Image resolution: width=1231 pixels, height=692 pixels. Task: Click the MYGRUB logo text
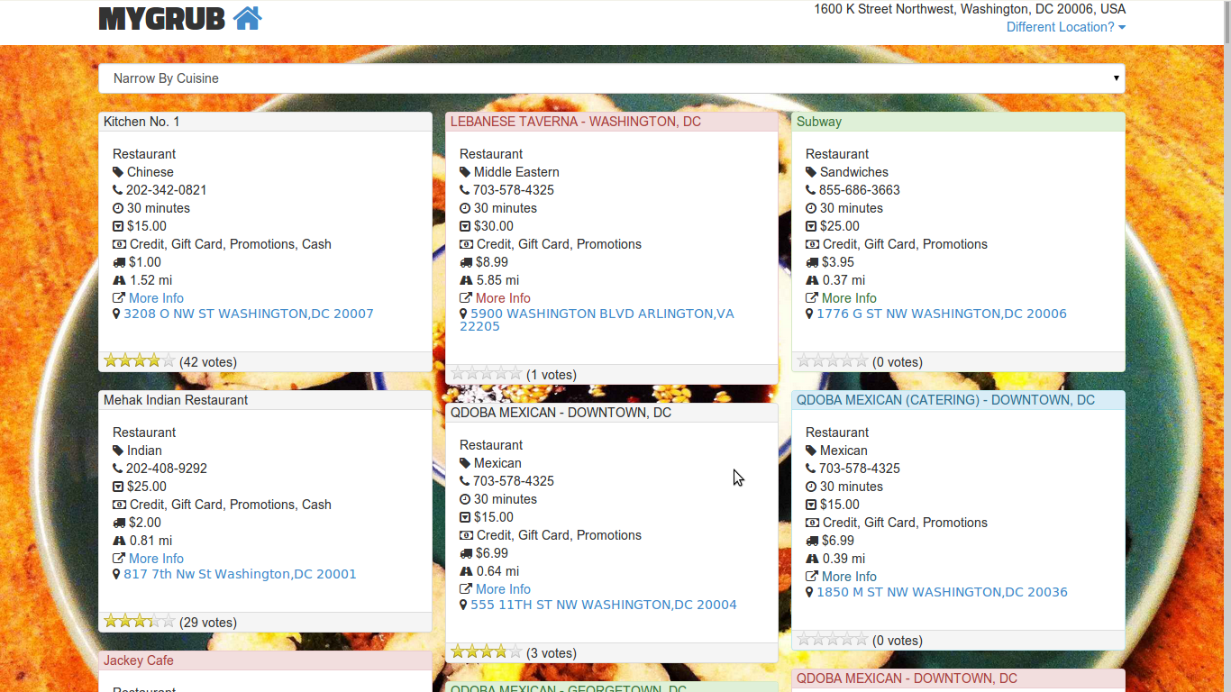[162, 19]
